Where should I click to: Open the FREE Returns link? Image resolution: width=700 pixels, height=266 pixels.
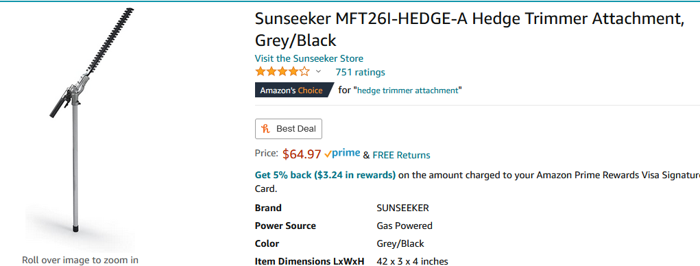point(401,155)
